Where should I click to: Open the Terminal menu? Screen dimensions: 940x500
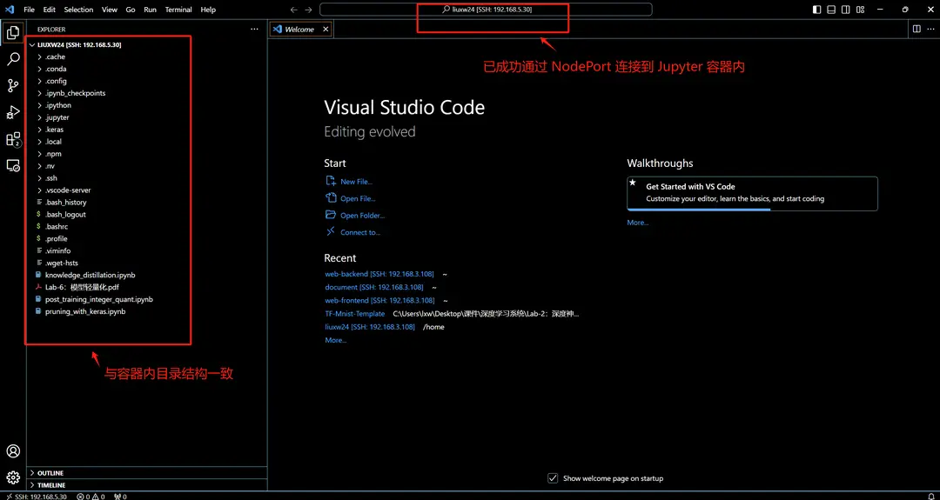[x=178, y=10]
